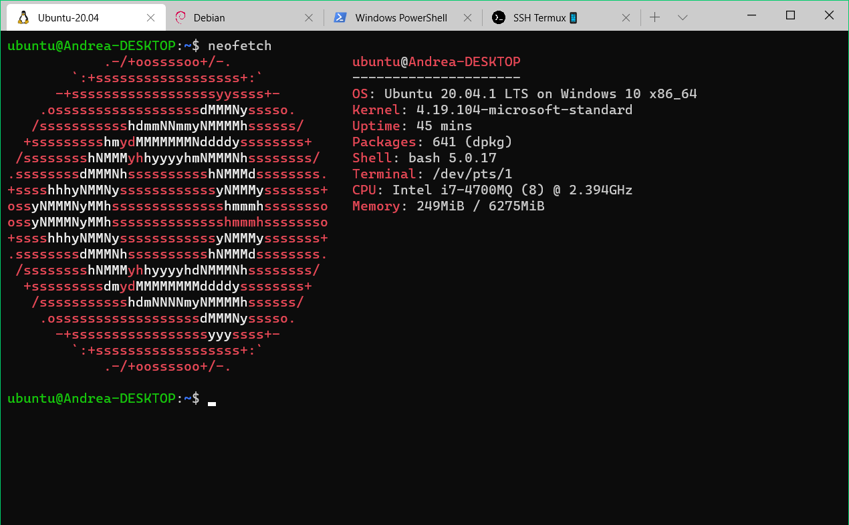The height and width of the screenshot is (525, 849).
Task: Click the 'Packages: 641 (dpkg)' line
Action: click(x=433, y=142)
